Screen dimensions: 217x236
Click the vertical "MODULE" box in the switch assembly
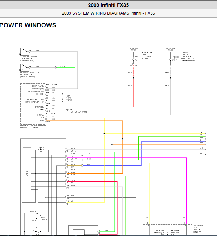click(27, 170)
